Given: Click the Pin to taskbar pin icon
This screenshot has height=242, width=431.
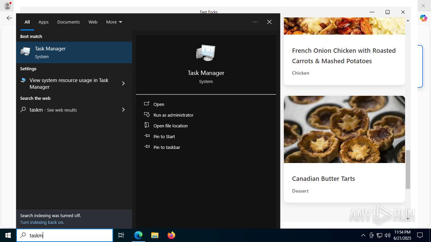Looking at the screenshot, I should tap(147, 147).
